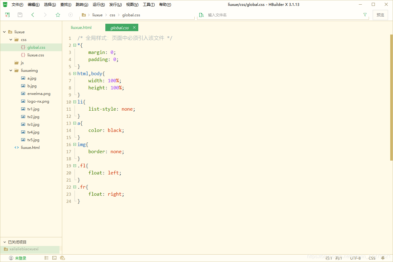The height and width of the screenshot is (262, 393).
Task: Collapse the liuxue project folder
Action: coord(4,32)
